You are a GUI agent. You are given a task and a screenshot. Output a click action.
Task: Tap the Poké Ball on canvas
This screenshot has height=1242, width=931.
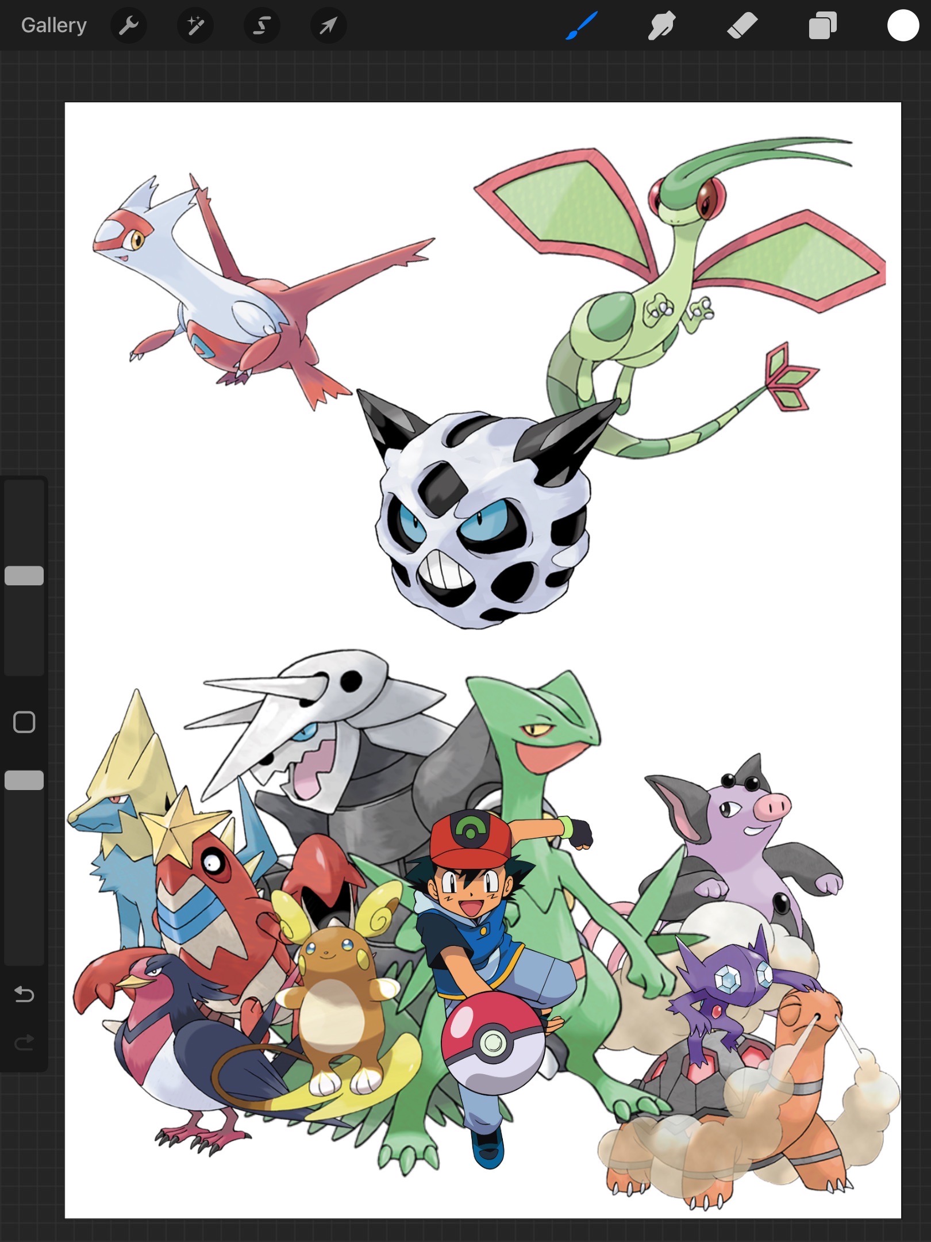pyautogui.click(x=493, y=1043)
